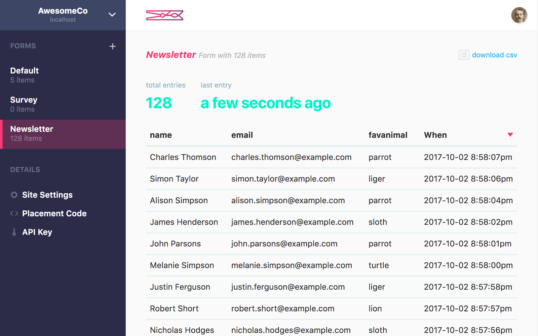Click James Henderson's favanimal sloth
Image resolution: width=538 pixels, height=336 pixels.
tap(378, 222)
